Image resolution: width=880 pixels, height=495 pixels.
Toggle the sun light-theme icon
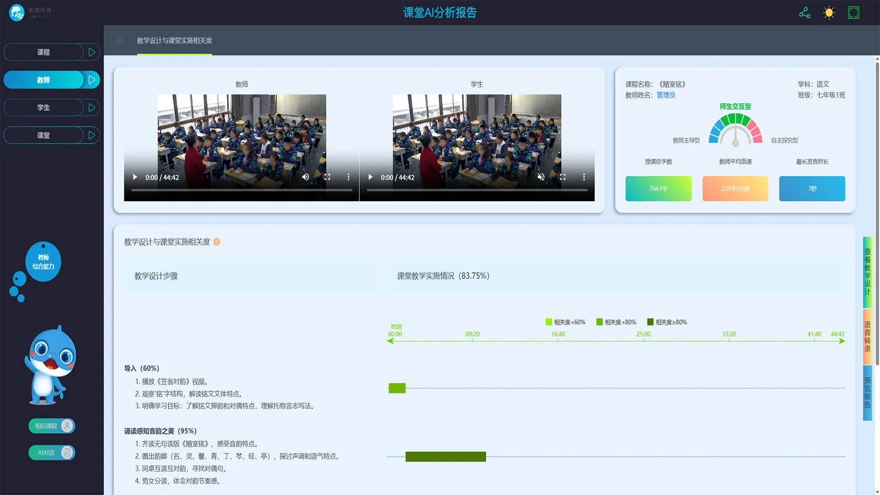click(829, 13)
